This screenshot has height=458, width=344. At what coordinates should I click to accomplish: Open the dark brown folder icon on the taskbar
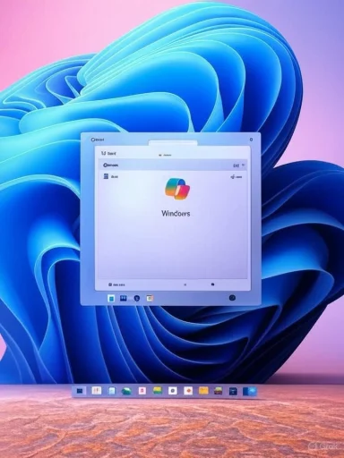(x=219, y=391)
